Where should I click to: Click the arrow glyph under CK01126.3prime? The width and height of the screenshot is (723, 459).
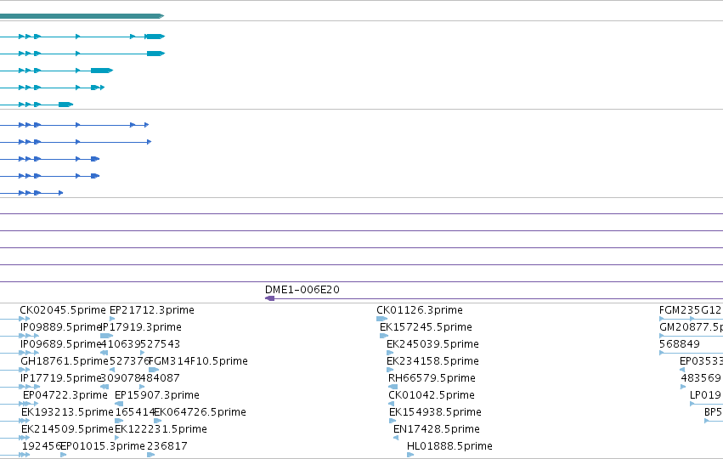(x=381, y=319)
